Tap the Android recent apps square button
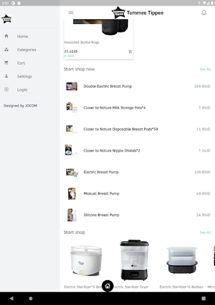This screenshot has height=305, width=215. pyautogui.click(x=203, y=298)
